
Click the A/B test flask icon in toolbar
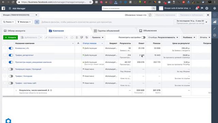click(82, 37)
